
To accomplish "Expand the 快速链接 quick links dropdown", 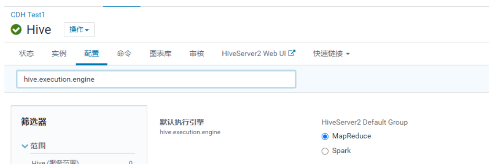I will click(331, 54).
